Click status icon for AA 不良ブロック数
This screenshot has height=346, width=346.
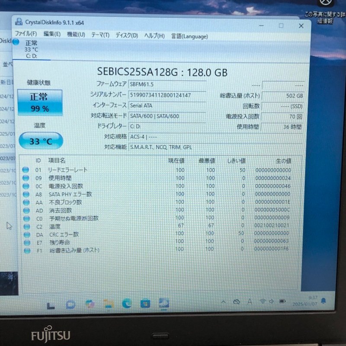26,202
